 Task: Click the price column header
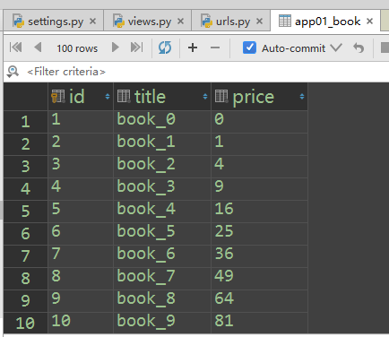260,97
